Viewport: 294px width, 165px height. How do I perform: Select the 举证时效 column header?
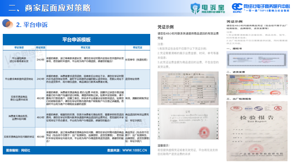[40, 48]
